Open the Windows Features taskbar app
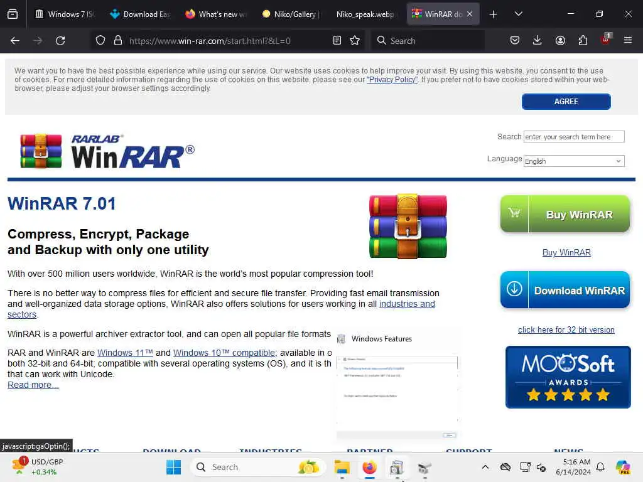Screen dimensions: 643x482 click(397, 467)
